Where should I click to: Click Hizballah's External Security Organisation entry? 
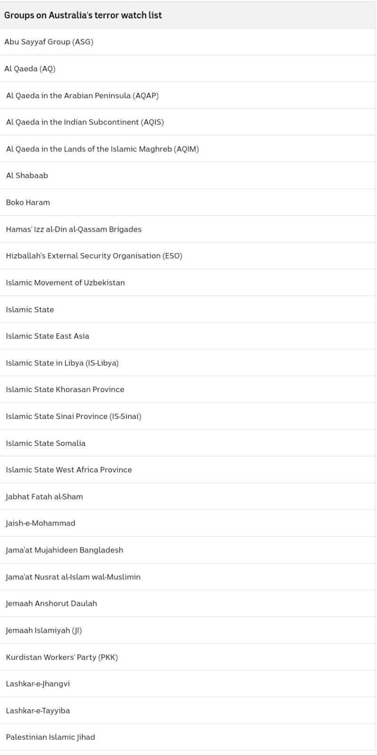point(188,256)
